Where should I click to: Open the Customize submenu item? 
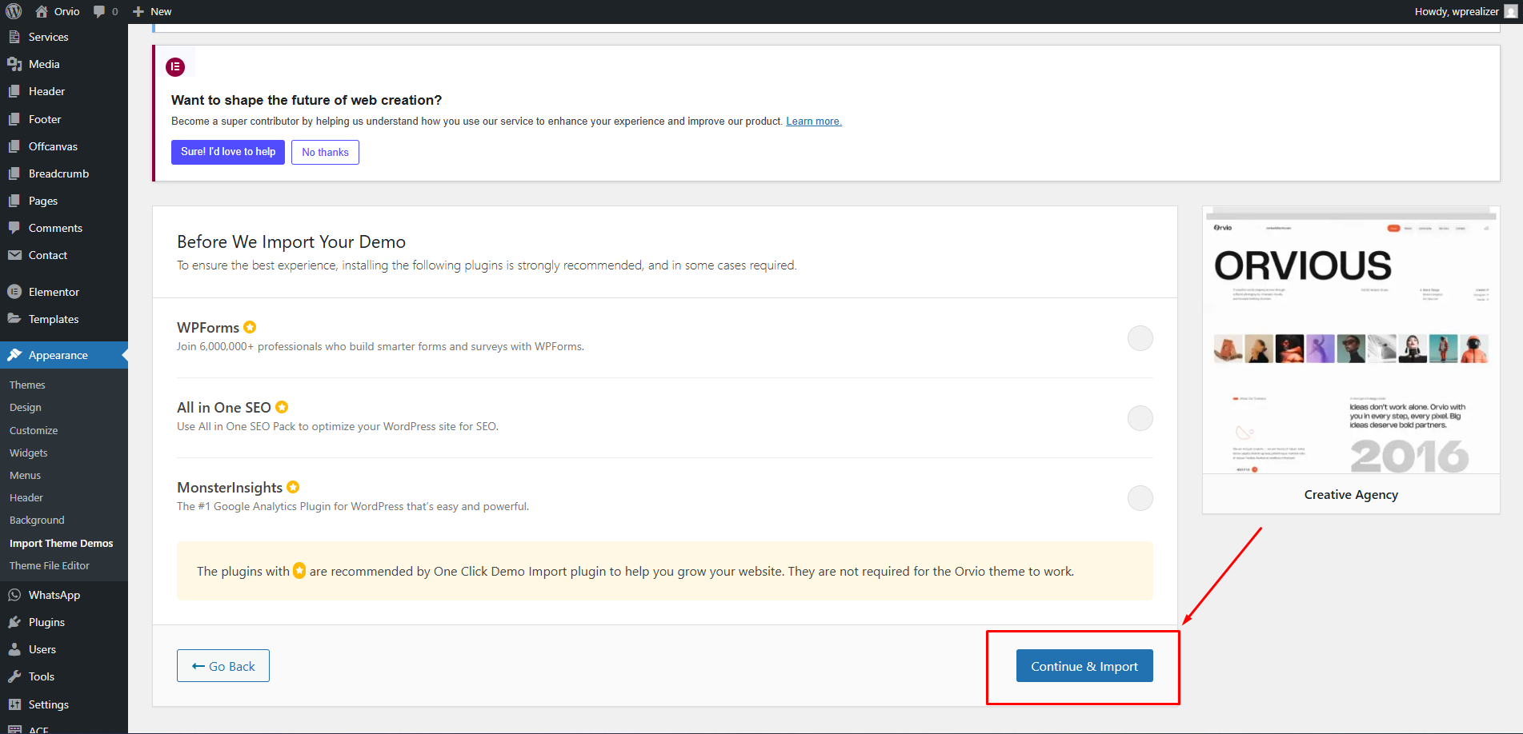tap(34, 430)
